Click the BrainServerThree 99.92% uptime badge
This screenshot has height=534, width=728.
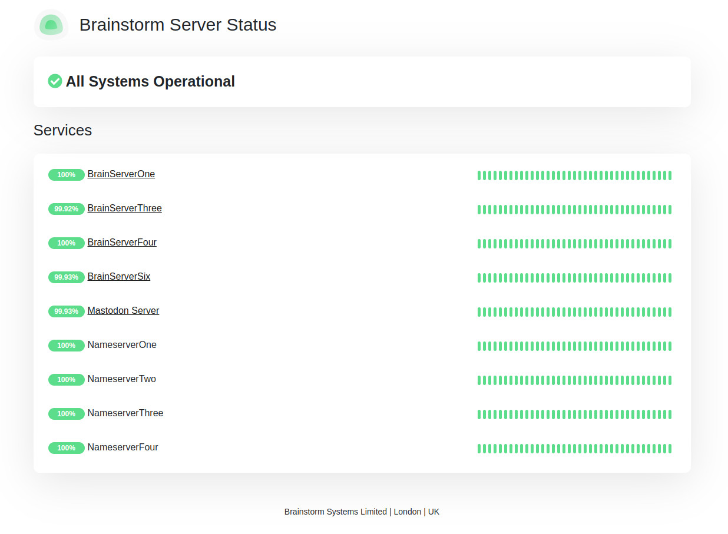pos(67,209)
